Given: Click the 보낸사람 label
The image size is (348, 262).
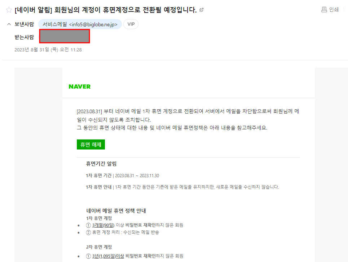Looking at the screenshot, I should click(25, 24).
